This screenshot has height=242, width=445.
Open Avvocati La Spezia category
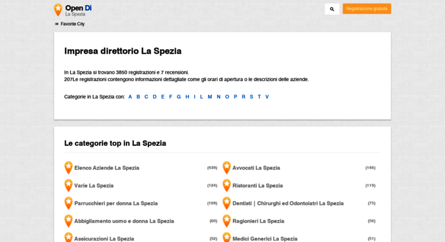(x=256, y=168)
